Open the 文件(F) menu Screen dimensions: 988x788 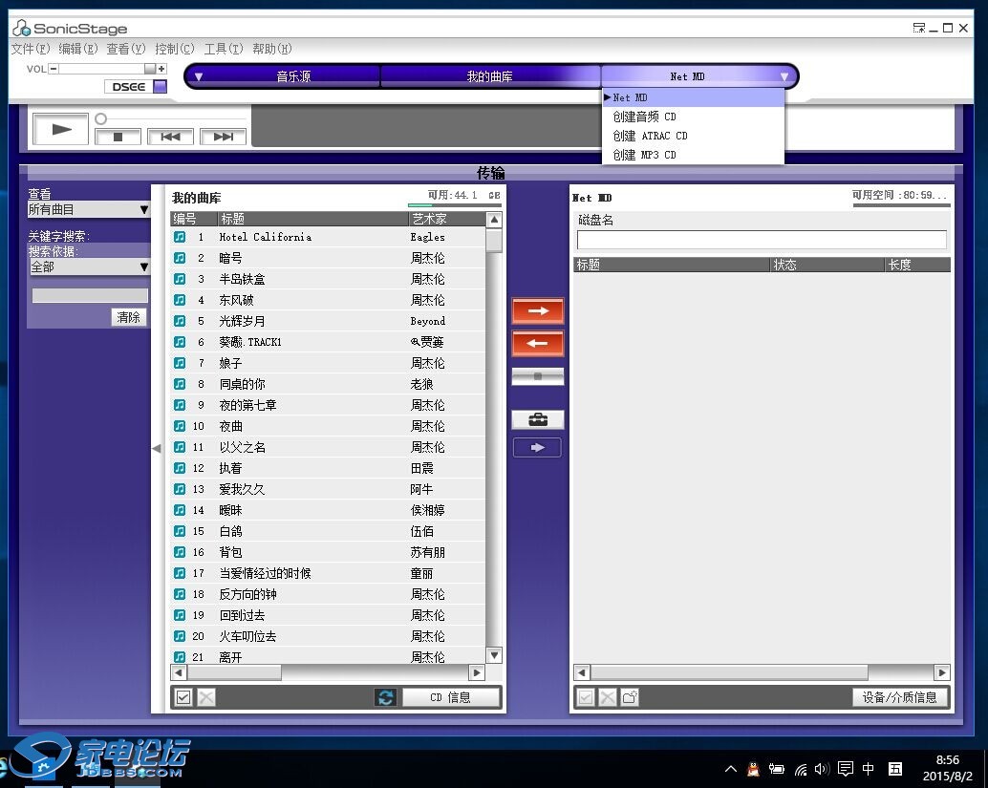coord(31,49)
